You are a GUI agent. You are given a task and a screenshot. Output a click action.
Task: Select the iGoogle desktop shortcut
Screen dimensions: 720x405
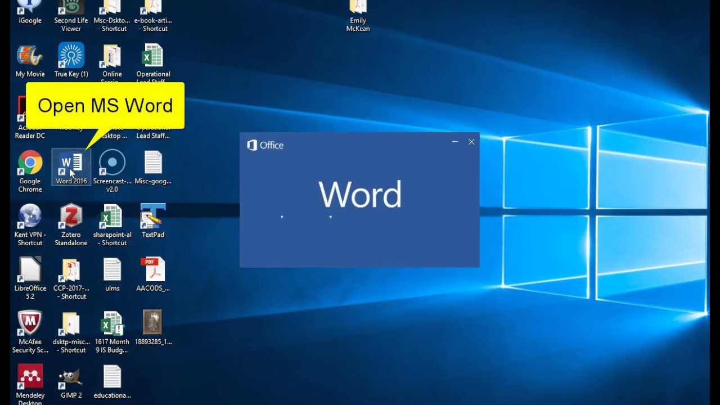(x=30, y=12)
